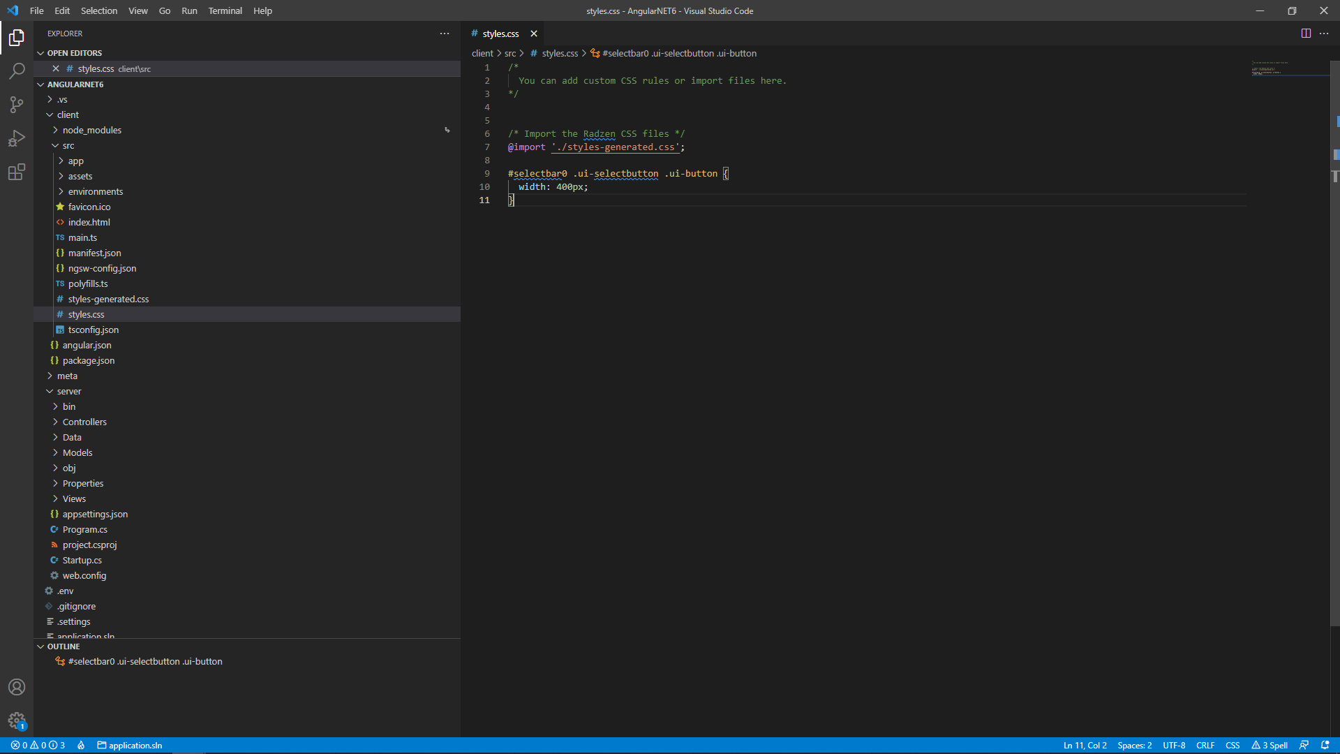This screenshot has width=1340, height=754.
Task: Open the Source Control view icon
Action: click(17, 105)
